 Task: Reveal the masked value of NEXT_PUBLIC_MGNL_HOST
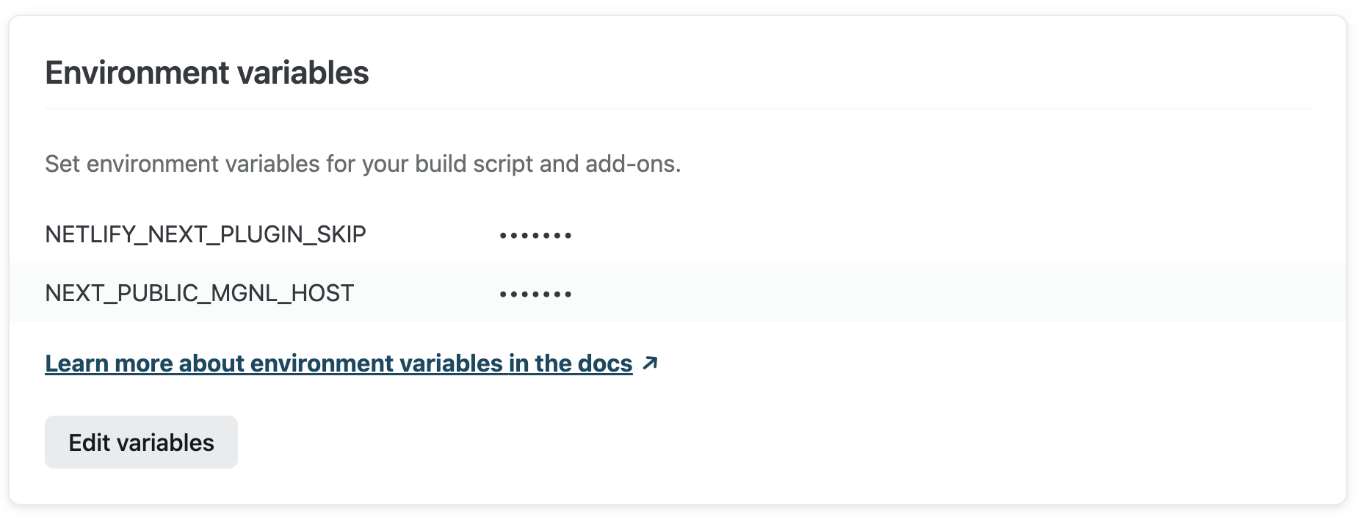(x=535, y=294)
